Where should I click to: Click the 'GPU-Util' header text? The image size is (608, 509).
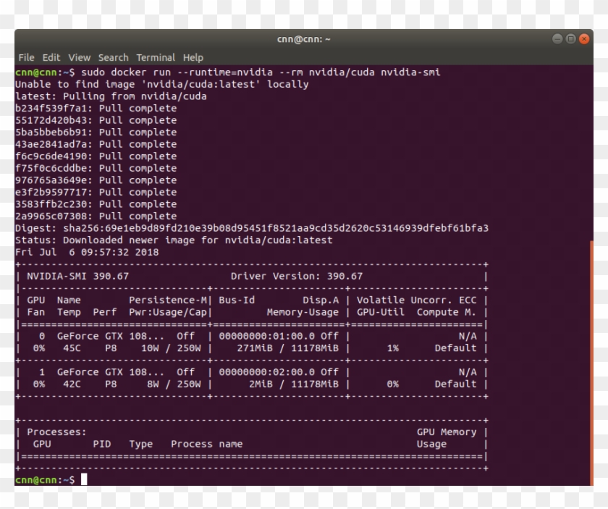[381, 312]
